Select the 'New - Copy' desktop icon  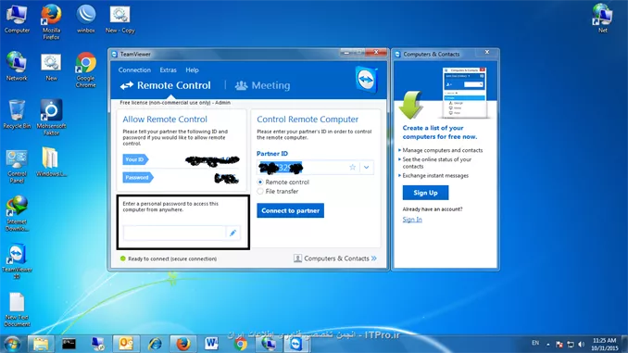point(120,19)
